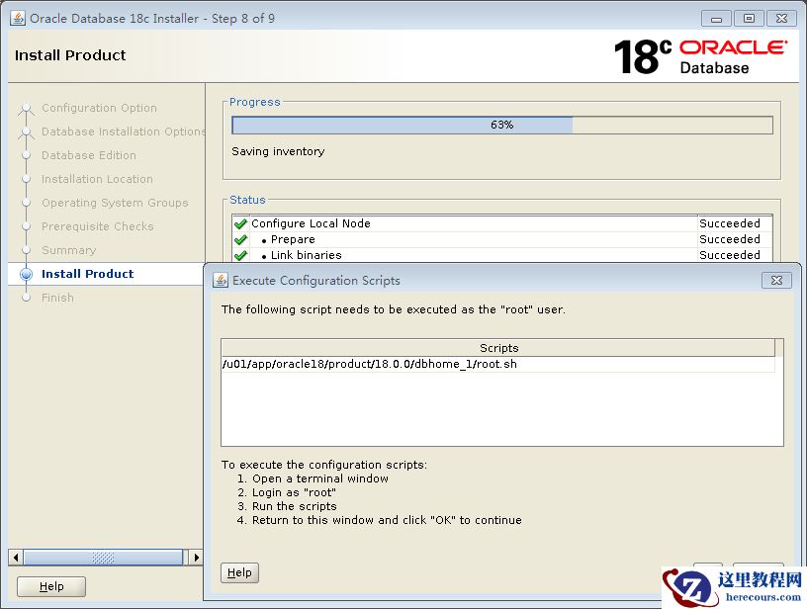Click Succeeded status for Link binaries
The height and width of the screenshot is (609, 807).
(x=730, y=256)
